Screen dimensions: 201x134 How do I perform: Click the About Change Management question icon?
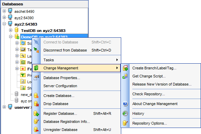click(125, 104)
